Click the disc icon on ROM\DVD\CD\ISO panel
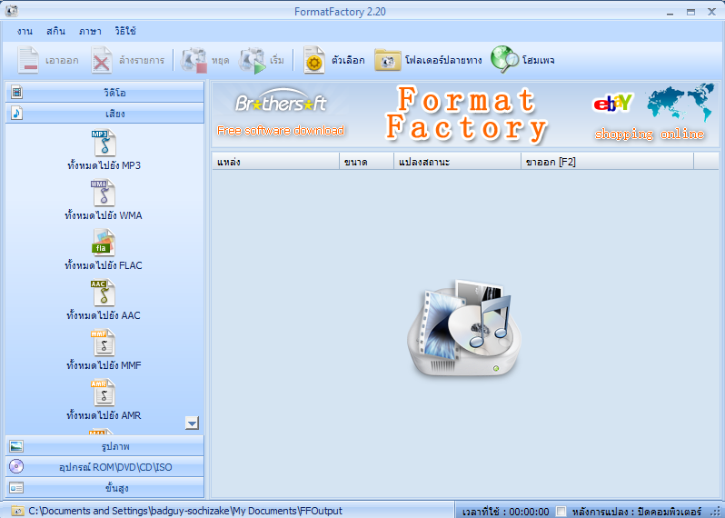The width and height of the screenshot is (725, 518). tap(16, 466)
